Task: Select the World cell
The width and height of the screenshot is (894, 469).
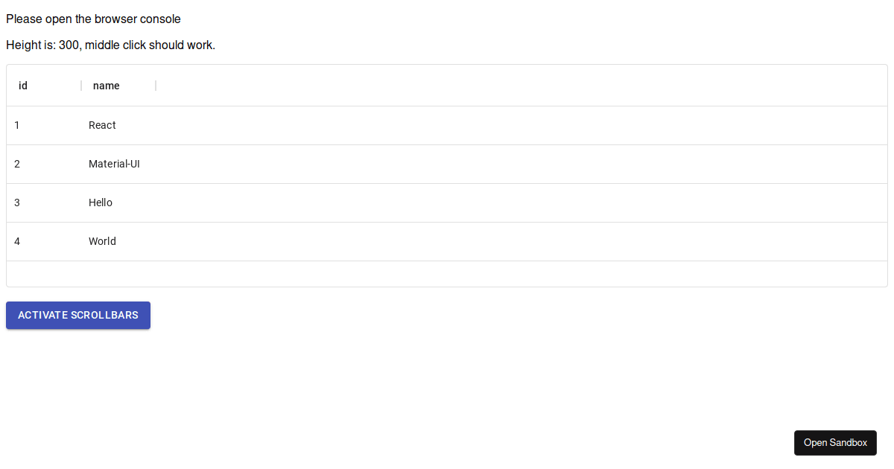Action: pos(103,241)
